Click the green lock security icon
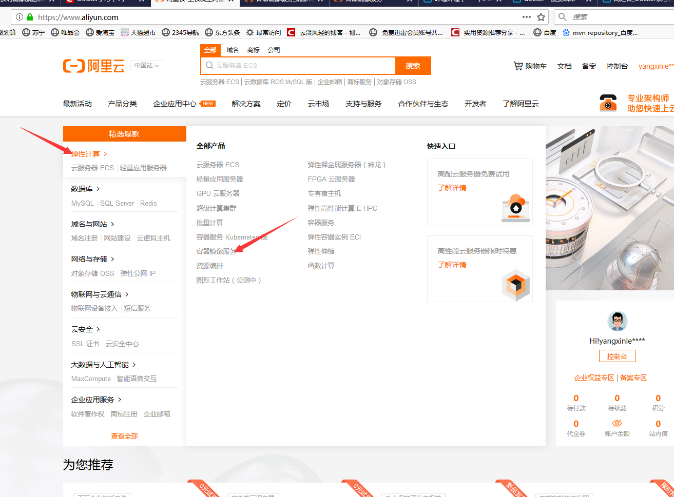674x497 pixels. (x=30, y=17)
